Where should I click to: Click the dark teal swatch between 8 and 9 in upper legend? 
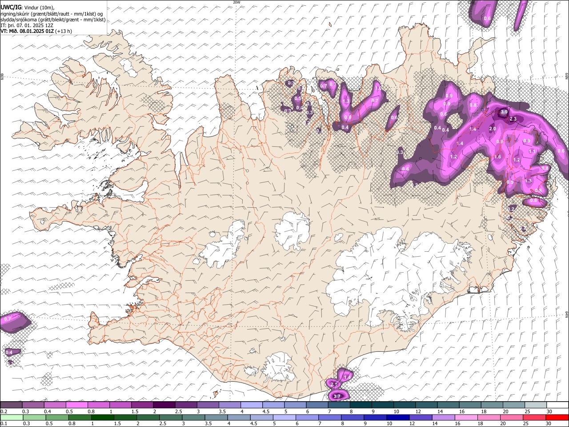[x=361, y=405]
